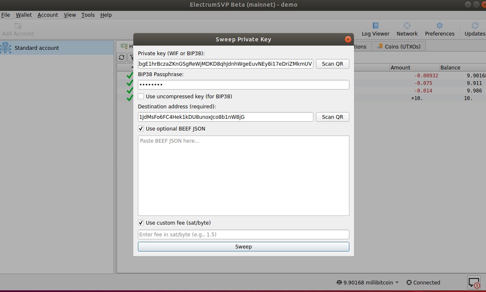The image size is (486, 292).
Task: Open the notifications icon in the status bar
Action: click(473, 282)
